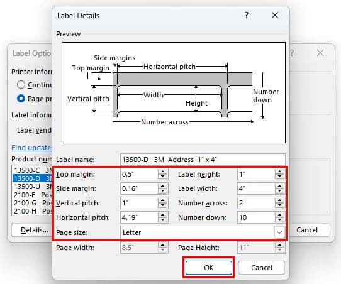
Task: Decrease the Top margin value
Action: click(162, 177)
